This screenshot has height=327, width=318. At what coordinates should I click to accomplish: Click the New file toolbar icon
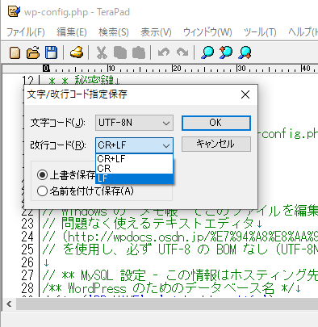[x=15, y=52]
